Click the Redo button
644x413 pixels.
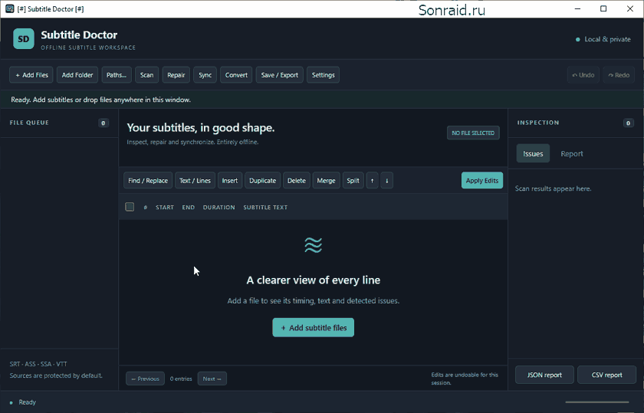point(619,75)
